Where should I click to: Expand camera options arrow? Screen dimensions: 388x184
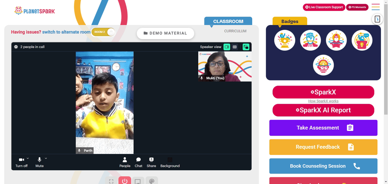coord(28,158)
